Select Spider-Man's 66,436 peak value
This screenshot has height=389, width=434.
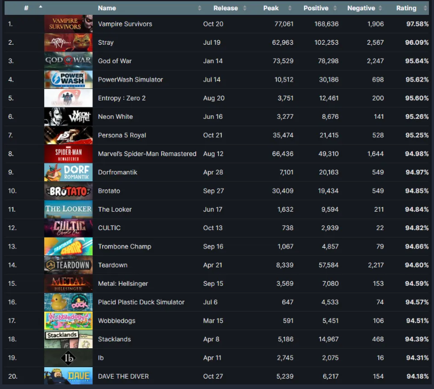coord(283,154)
